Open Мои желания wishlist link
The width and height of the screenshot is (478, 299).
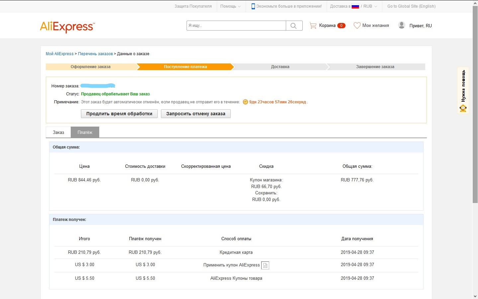pyautogui.click(x=375, y=26)
